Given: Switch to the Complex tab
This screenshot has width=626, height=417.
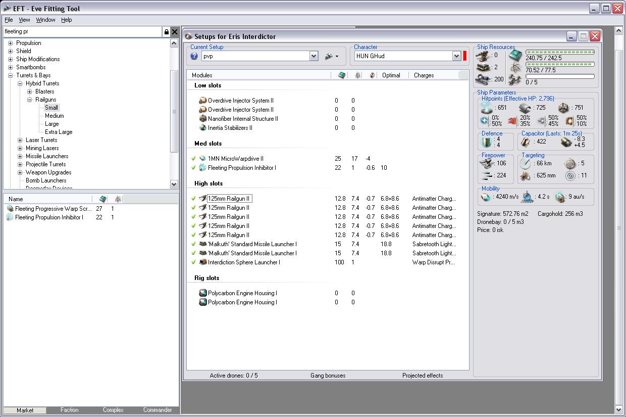Looking at the screenshot, I should (x=113, y=410).
